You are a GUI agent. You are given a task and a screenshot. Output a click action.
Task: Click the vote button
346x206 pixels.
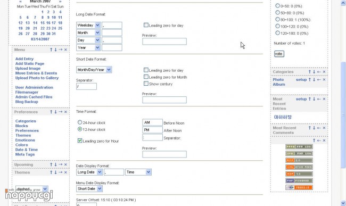coord(279,54)
